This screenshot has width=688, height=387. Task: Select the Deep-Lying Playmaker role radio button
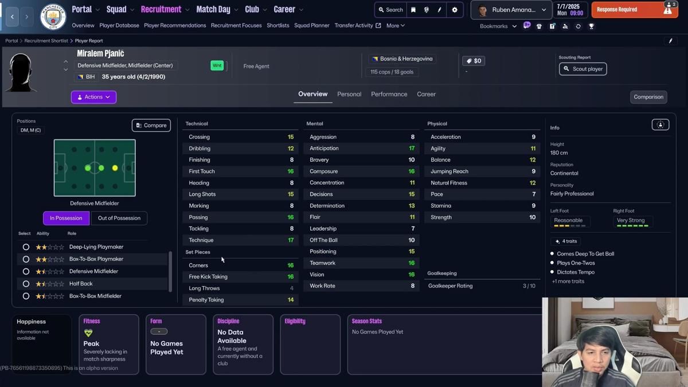pos(26,247)
